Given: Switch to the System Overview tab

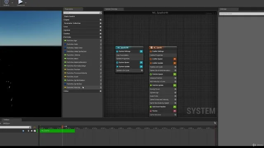Looking at the screenshot, I should point(114,9).
